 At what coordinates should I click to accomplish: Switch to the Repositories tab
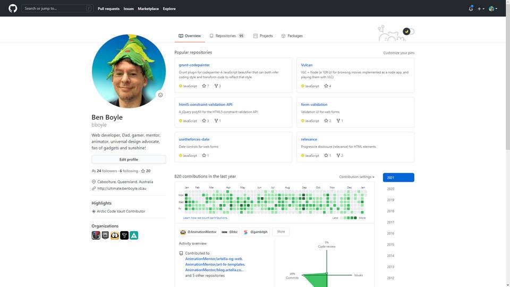226,36
